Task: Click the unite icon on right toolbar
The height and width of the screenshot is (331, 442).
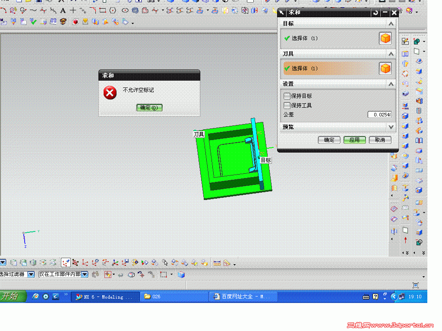Action: pos(417,42)
